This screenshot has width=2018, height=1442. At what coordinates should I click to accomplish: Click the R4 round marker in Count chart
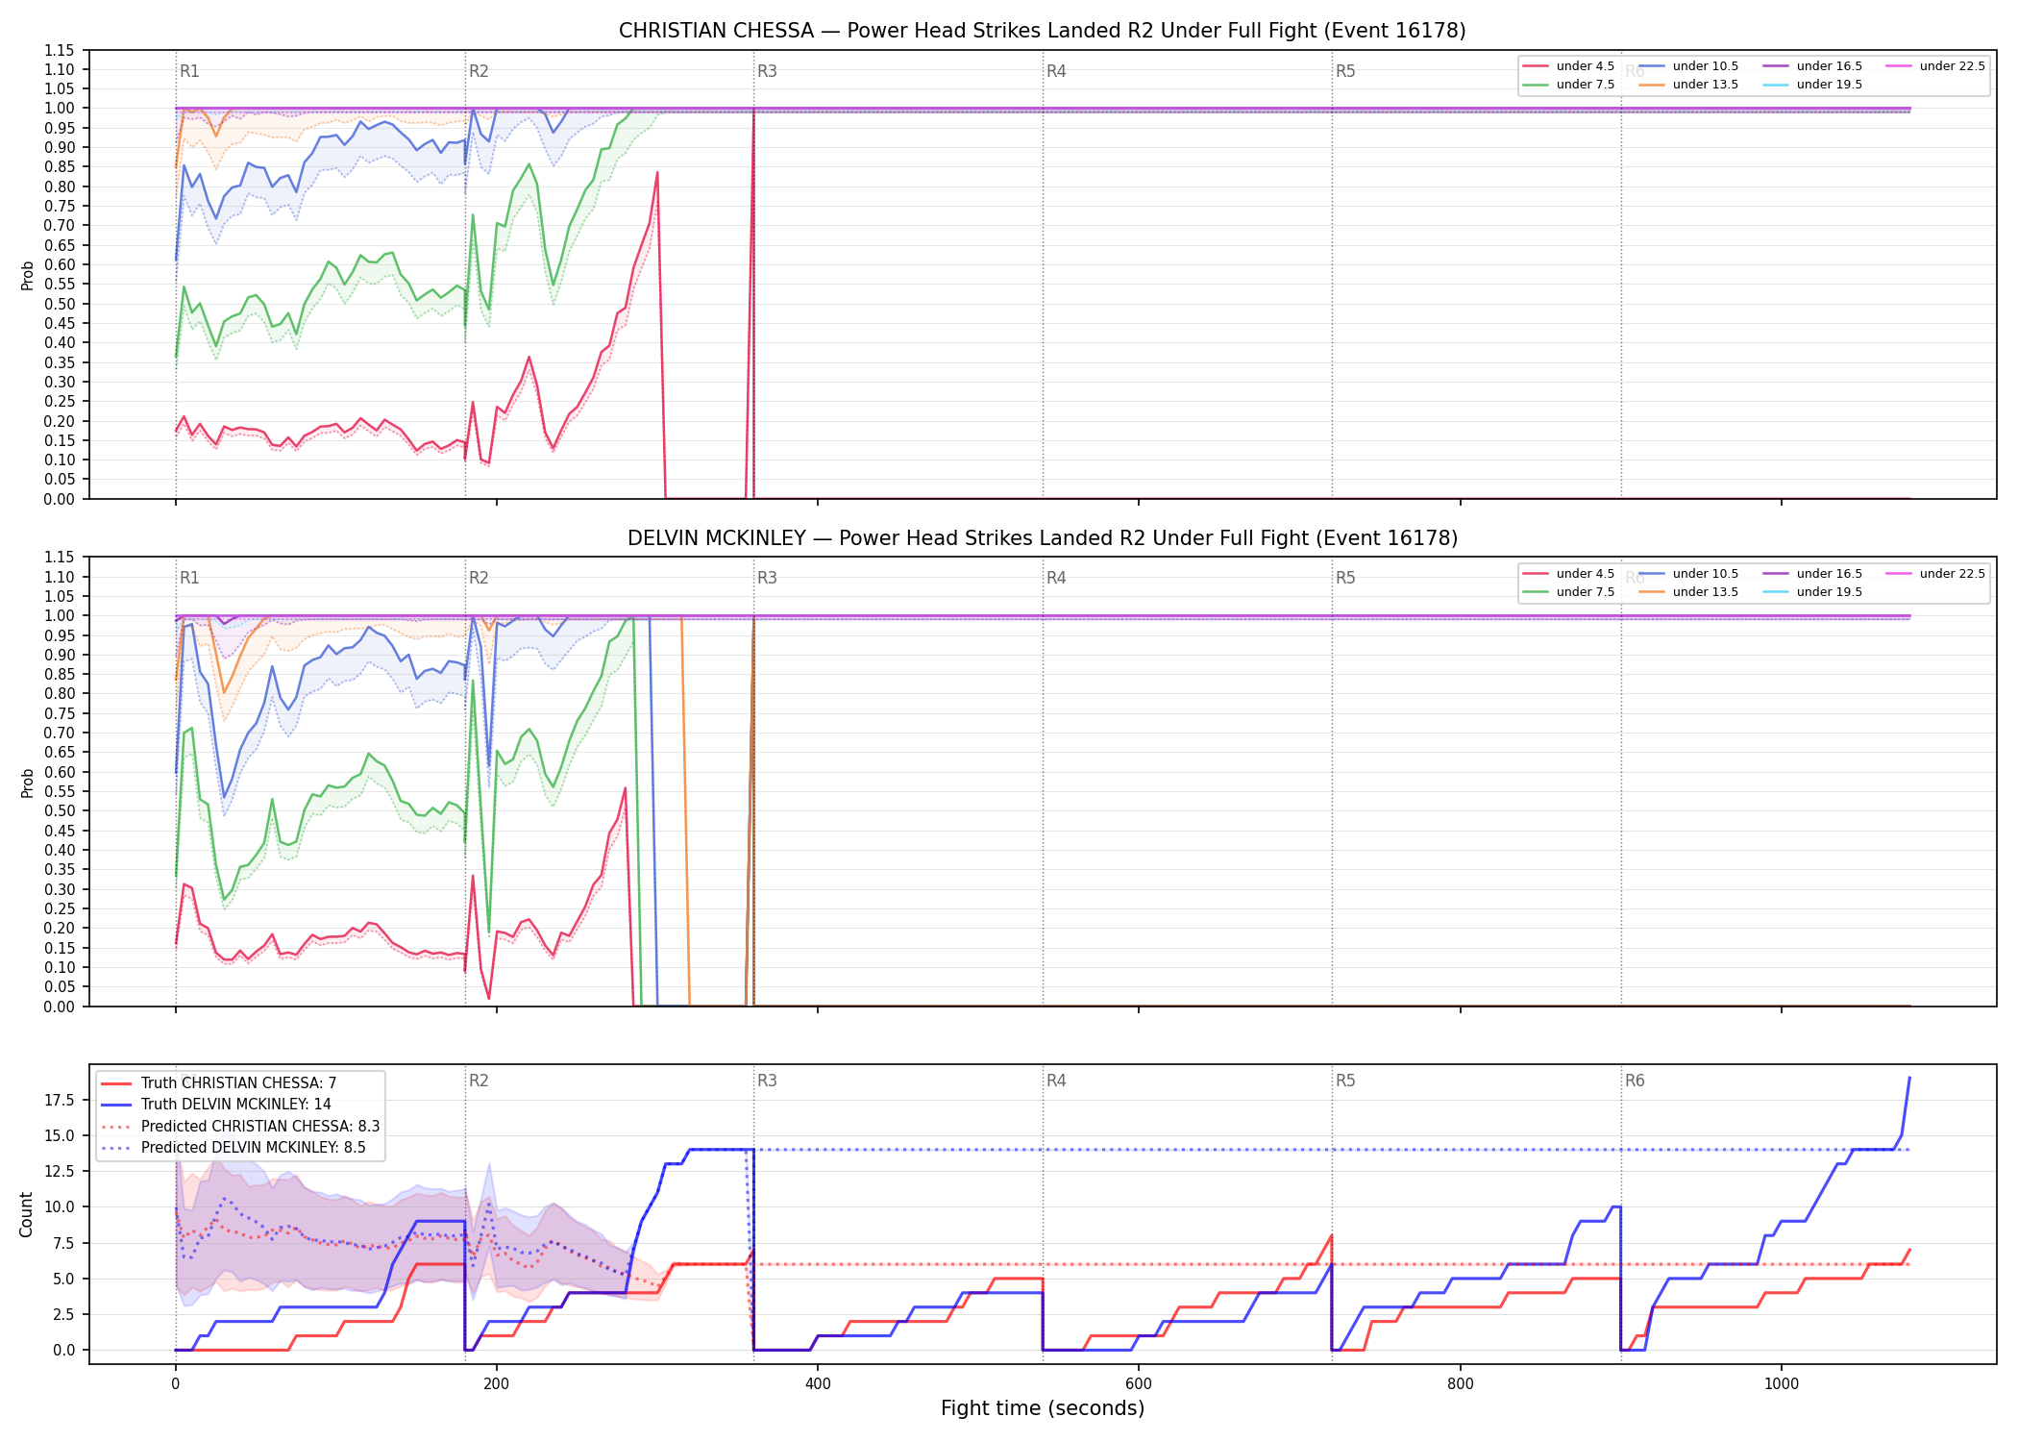(x=1056, y=1081)
